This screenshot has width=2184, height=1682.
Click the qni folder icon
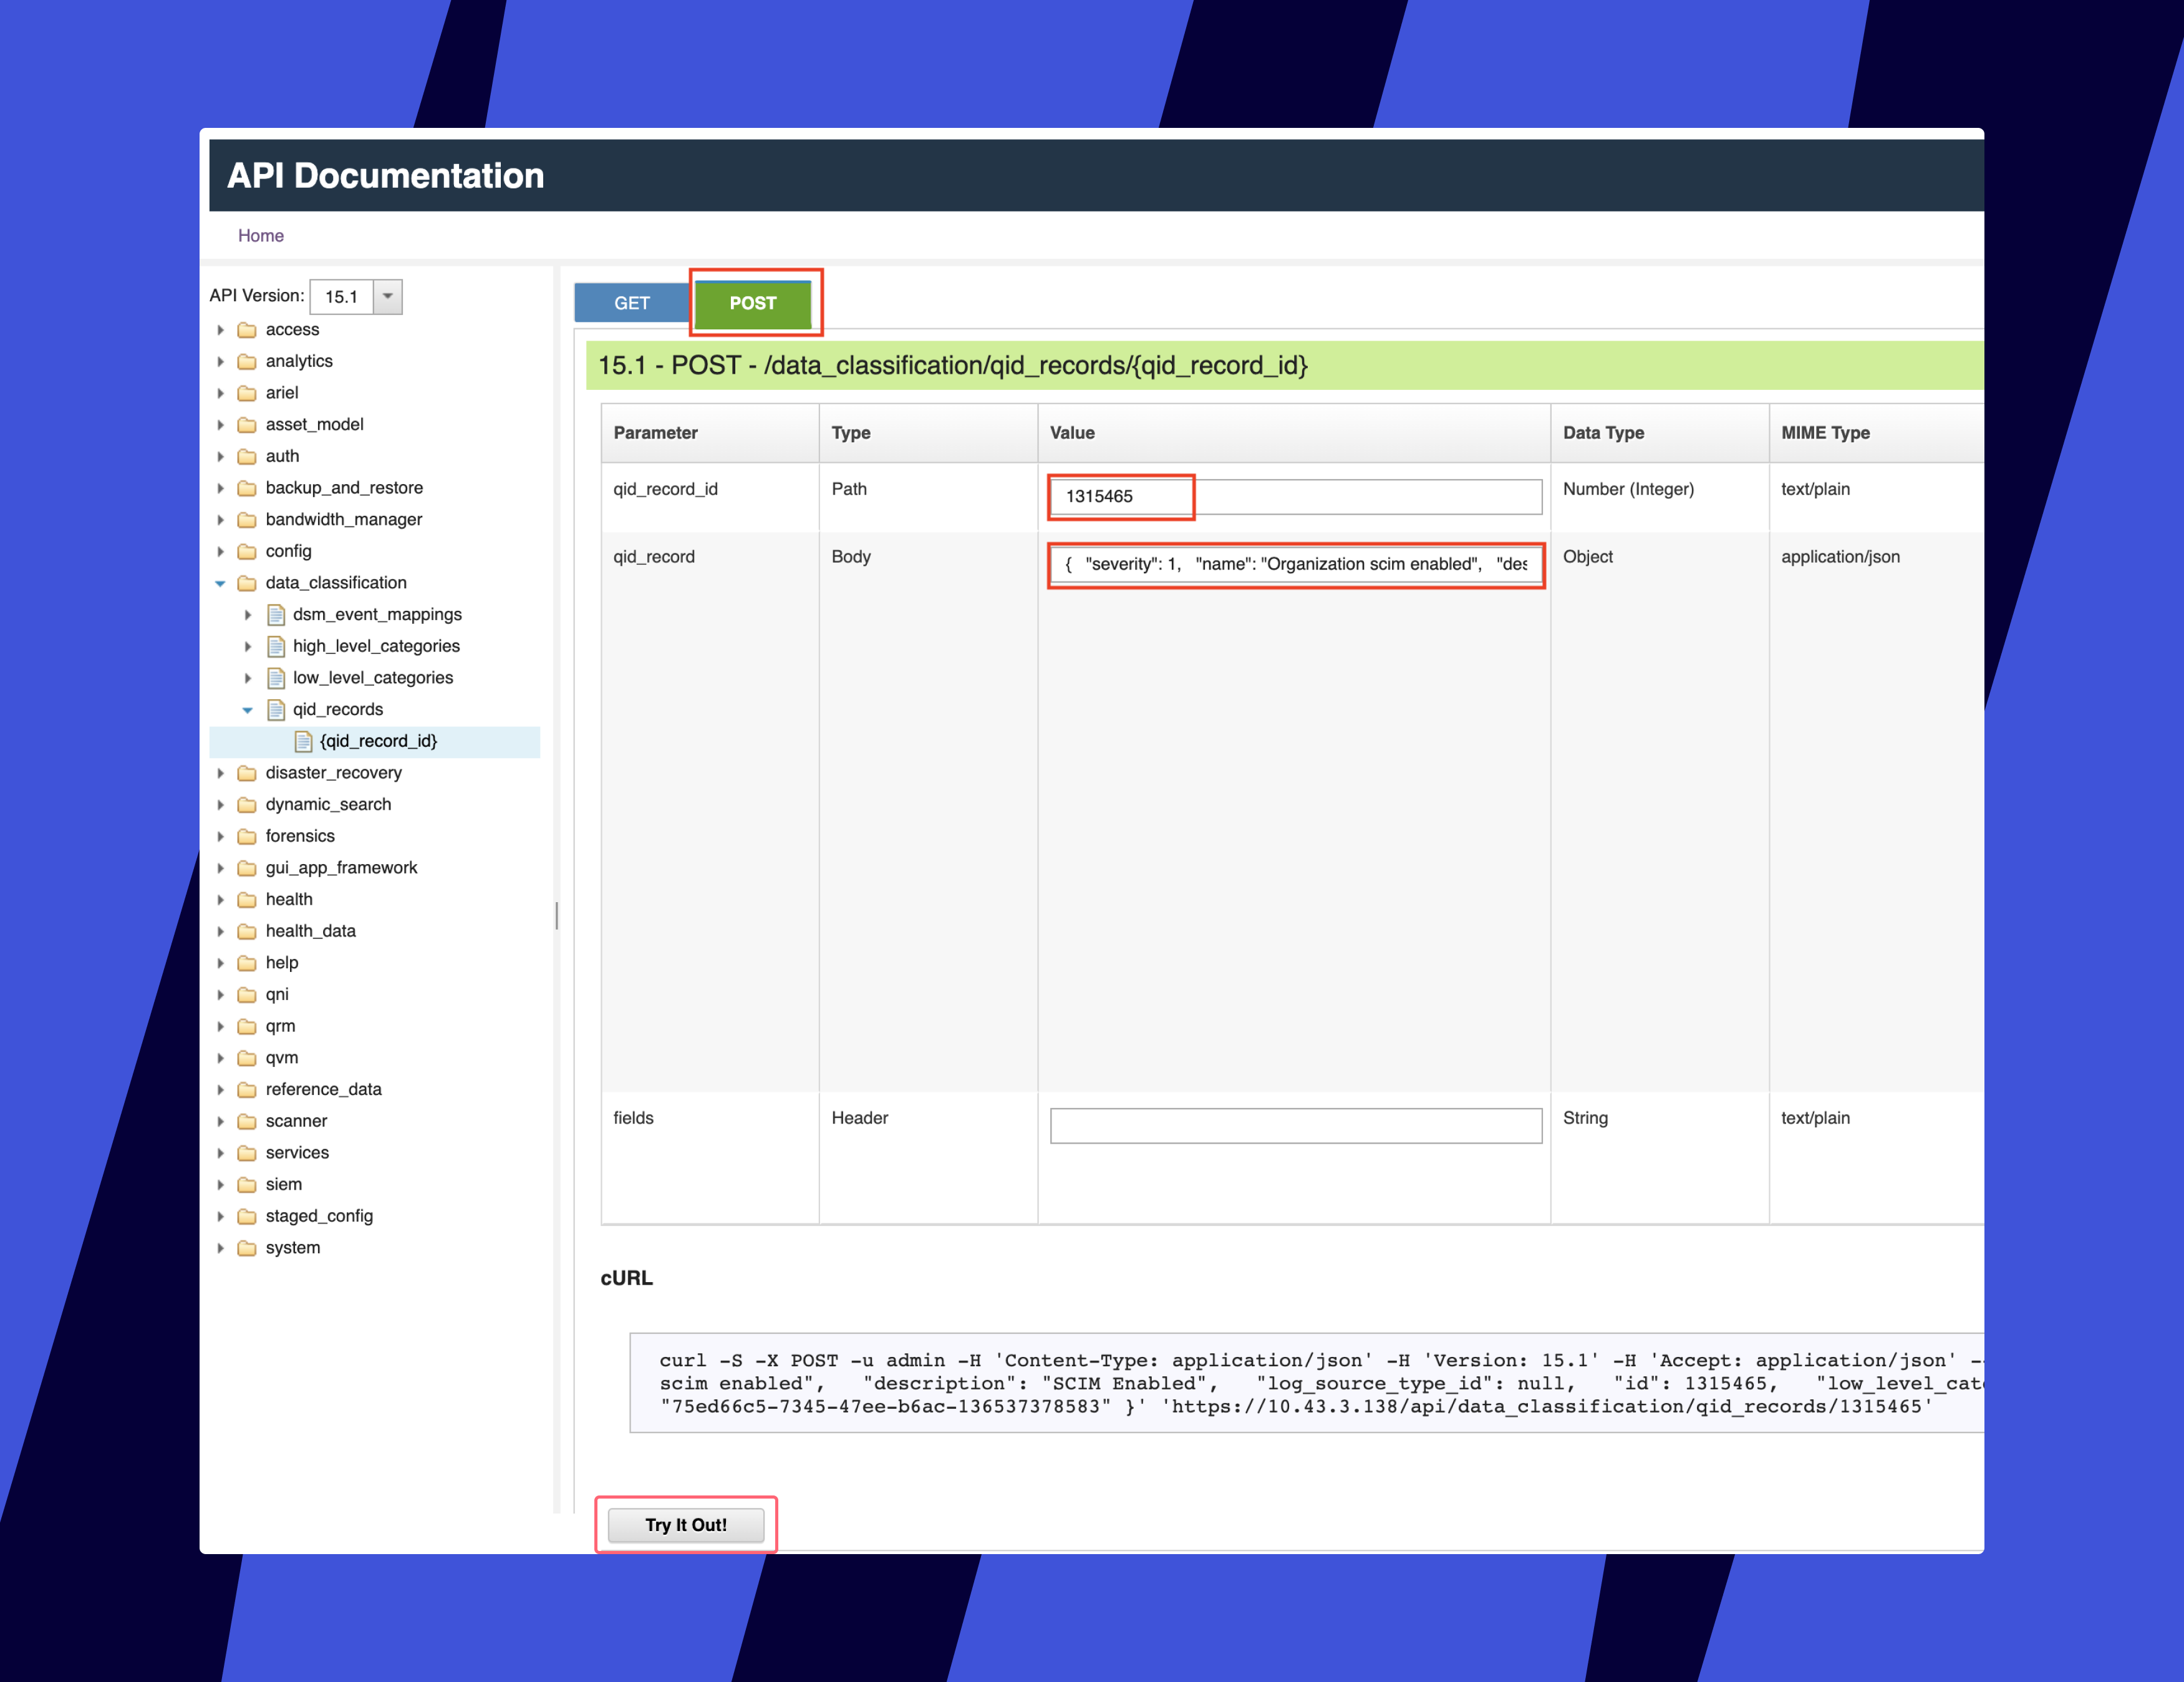(x=247, y=994)
